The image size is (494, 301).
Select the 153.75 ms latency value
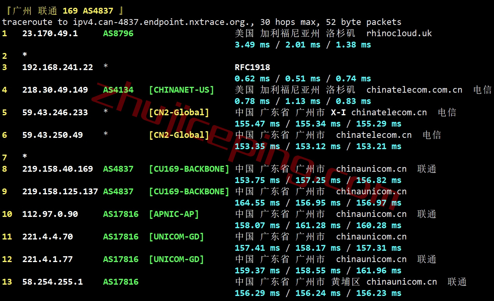tap(257, 180)
